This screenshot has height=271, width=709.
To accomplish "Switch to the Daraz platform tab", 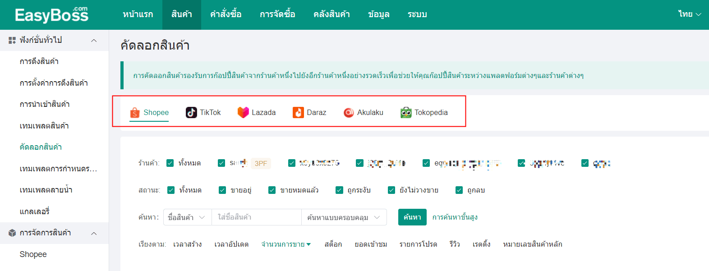I will coord(309,112).
